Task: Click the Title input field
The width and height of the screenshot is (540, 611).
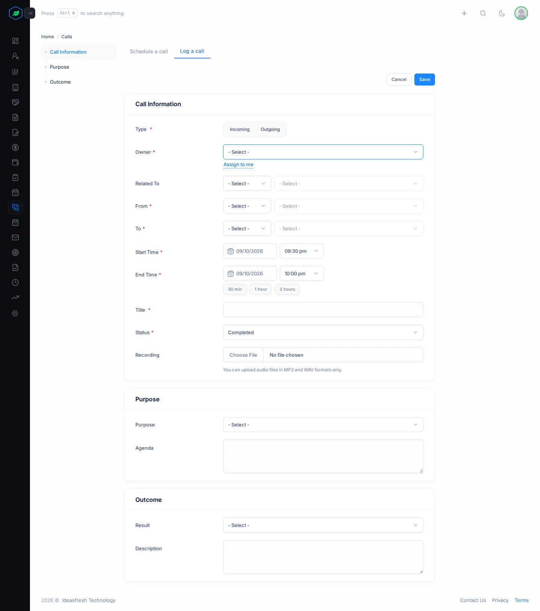Action: [x=323, y=310]
